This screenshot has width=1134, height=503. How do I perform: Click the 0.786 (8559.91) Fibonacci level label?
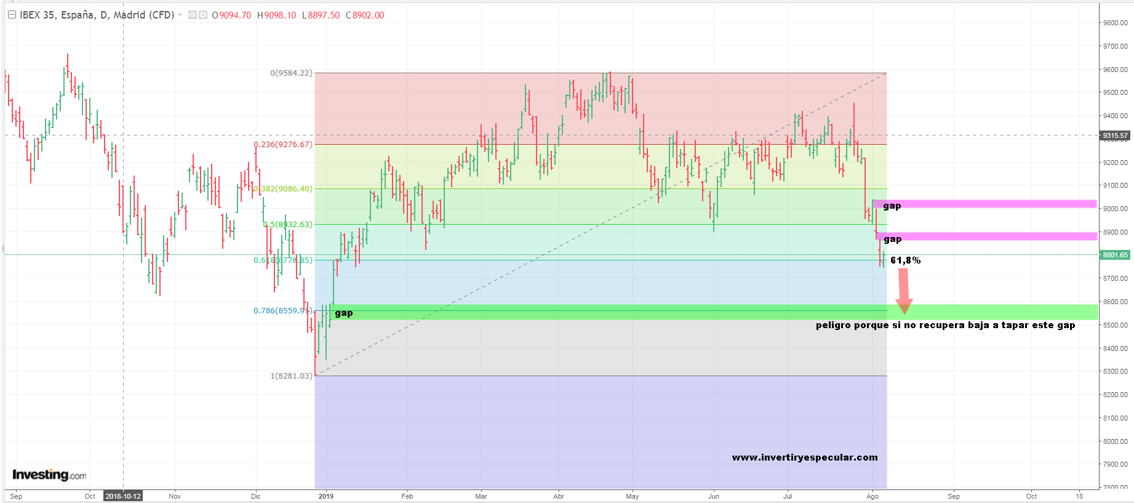tap(283, 311)
